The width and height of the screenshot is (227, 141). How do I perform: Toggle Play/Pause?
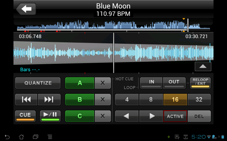(50, 116)
